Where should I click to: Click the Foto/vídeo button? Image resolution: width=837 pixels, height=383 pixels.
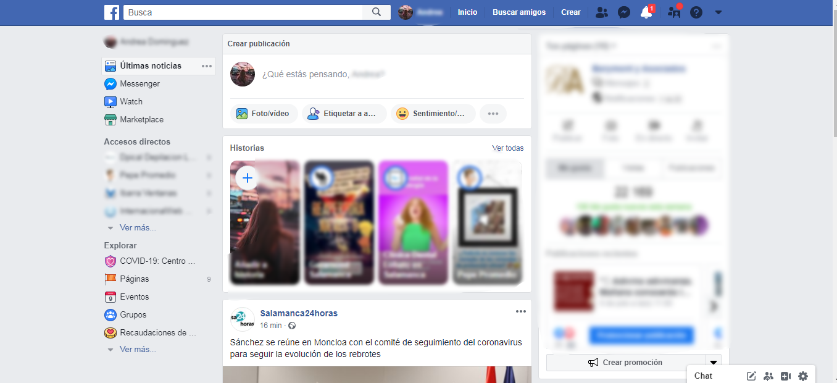click(264, 114)
